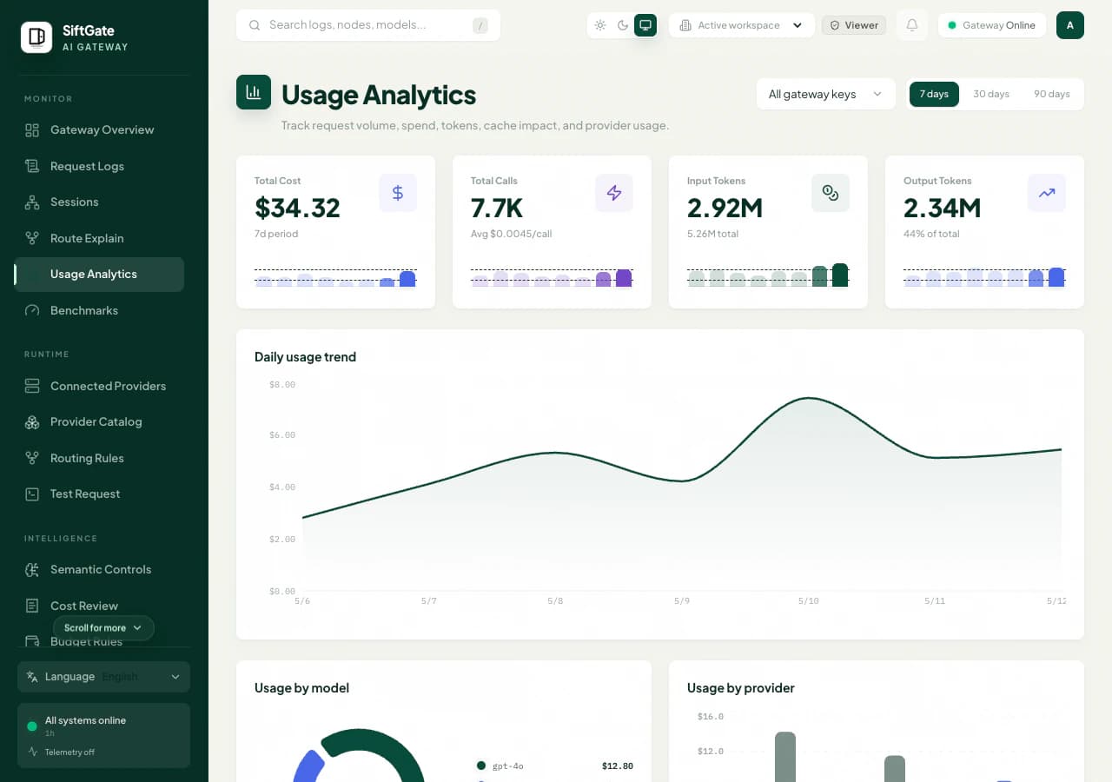Expand the All gateway keys dropdown
1112x782 pixels.
pos(826,94)
